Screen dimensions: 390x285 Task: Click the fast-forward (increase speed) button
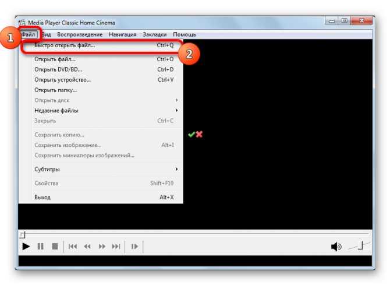[x=102, y=247]
